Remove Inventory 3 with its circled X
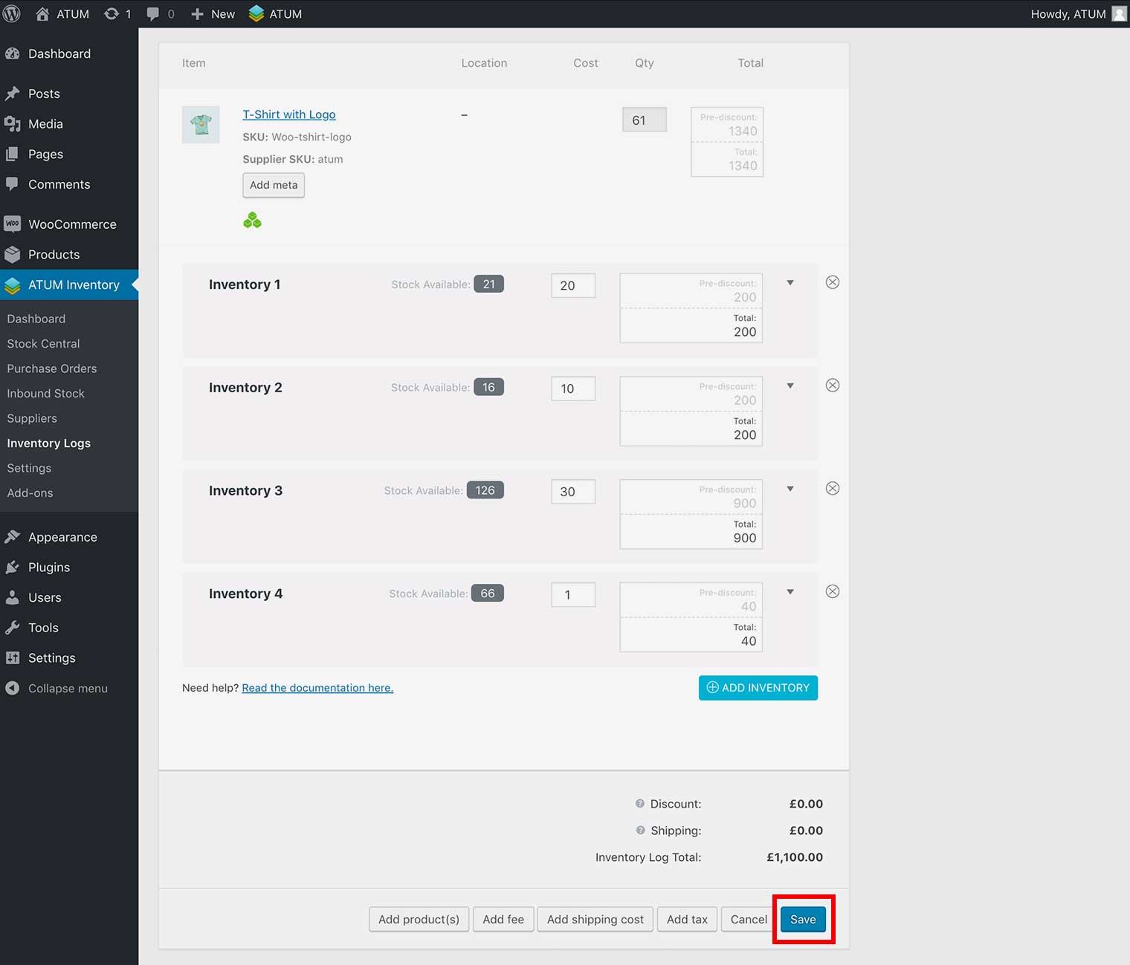 pyautogui.click(x=833, y=489)
